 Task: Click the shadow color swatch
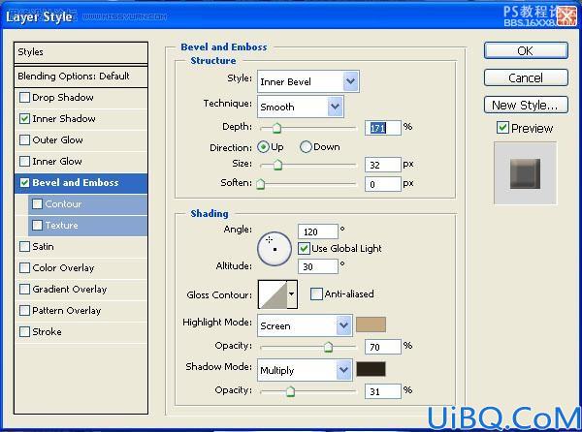pyautogui.click(x=371, y=369)
